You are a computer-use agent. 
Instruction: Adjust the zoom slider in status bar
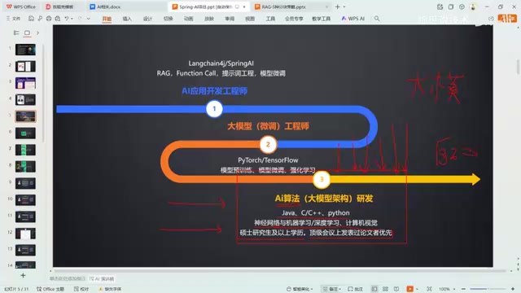click(x=488, y=289)
